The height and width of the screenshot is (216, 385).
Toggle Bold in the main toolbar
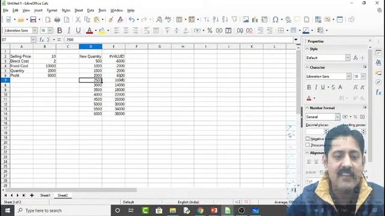point(60,31)
